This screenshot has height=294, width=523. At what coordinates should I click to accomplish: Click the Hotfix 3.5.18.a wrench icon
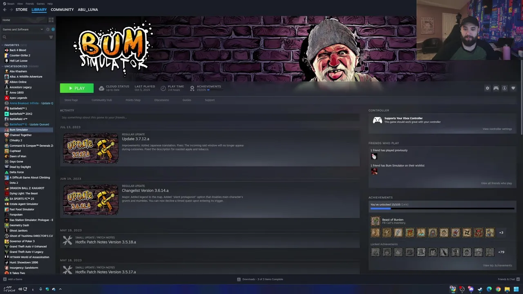67,241
